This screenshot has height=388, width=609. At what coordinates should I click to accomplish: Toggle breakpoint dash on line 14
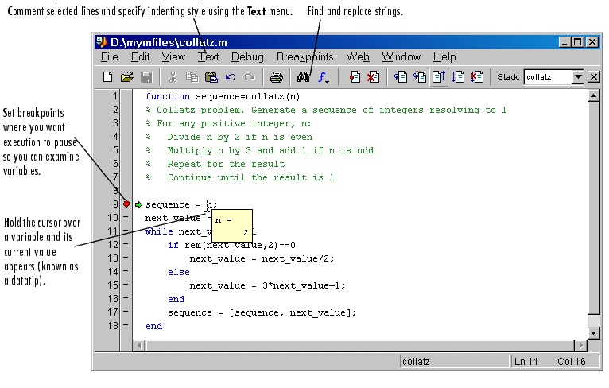pos(126,271)
